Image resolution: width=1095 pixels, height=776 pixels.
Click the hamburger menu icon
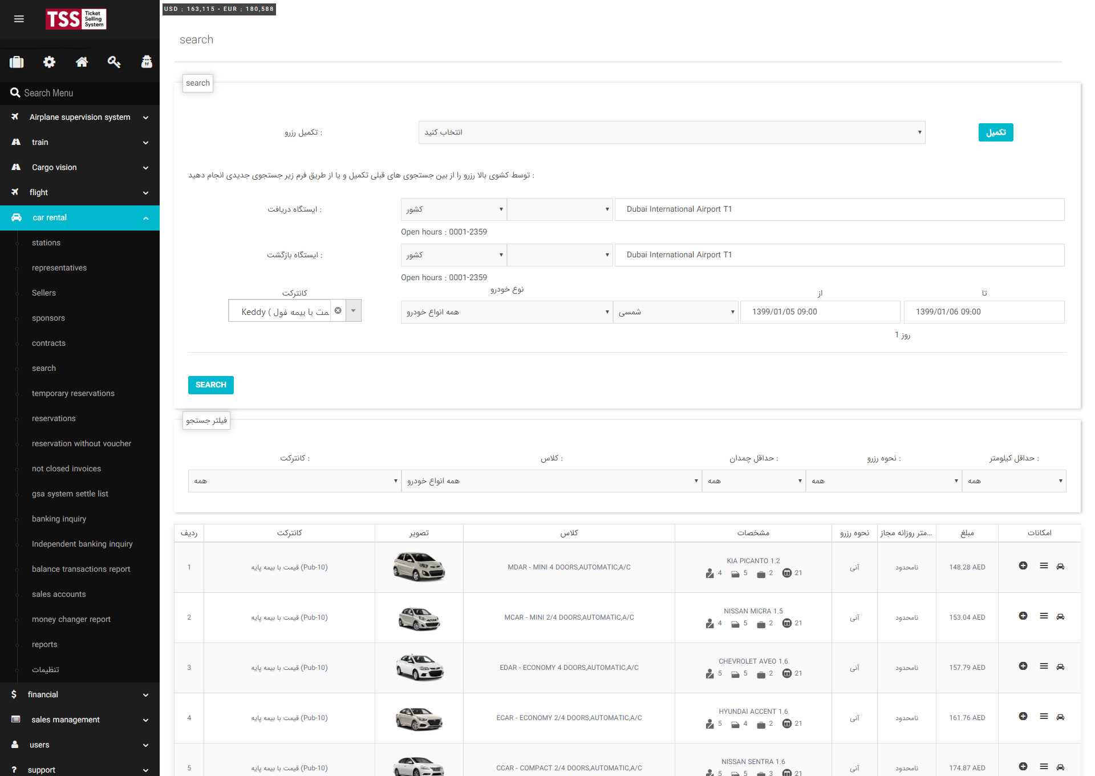pyautogui.click(x=19, y=19)
